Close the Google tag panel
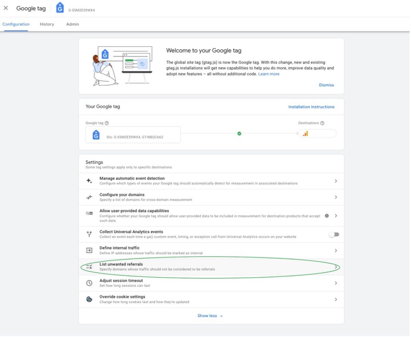Screen dimensions: 411x337 (x=6, y=8)
